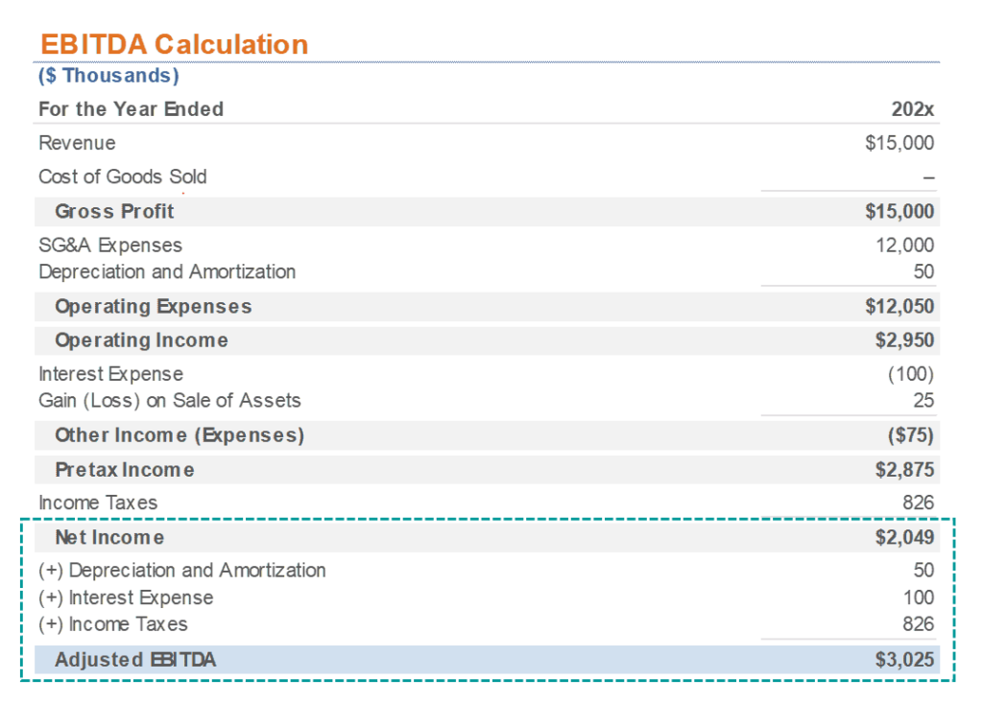The width and height of the screenshot is (983, 703).
Task: Select the SG&A Expenses label
Action: (109, 246)
